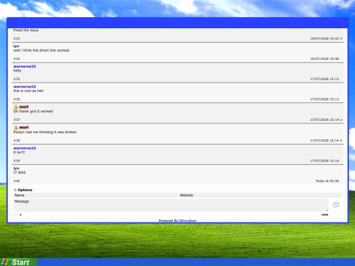Select post number #33
355x266 pixels.
16,39
